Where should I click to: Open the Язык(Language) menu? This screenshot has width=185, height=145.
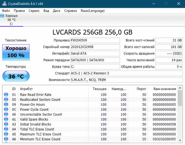pyautogui.click(x=92, y=11)
